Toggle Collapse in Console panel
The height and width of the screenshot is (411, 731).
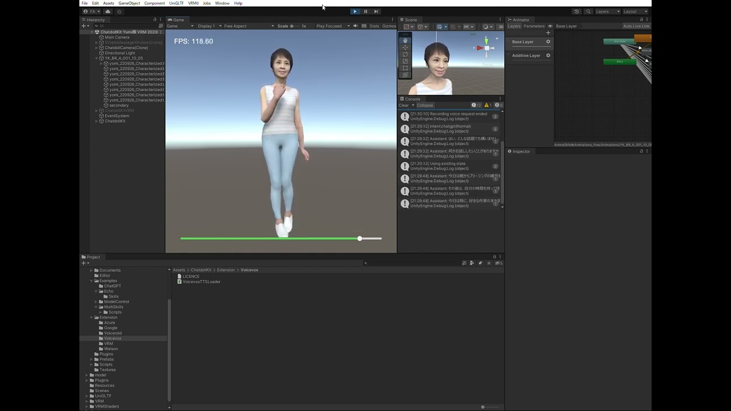425,105
